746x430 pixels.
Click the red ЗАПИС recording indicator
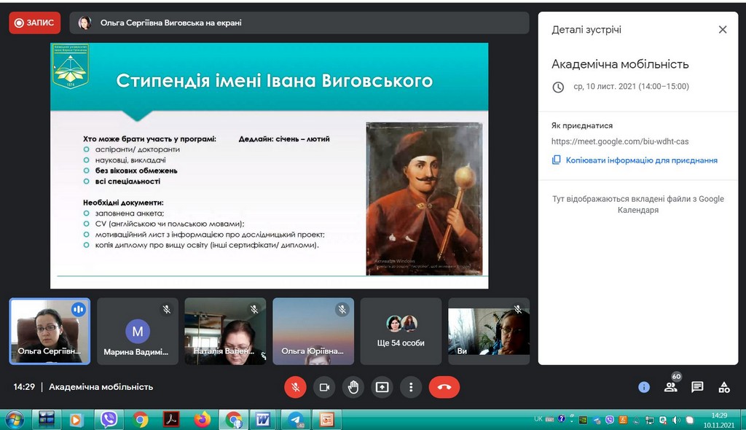click(x=35, y=23)
